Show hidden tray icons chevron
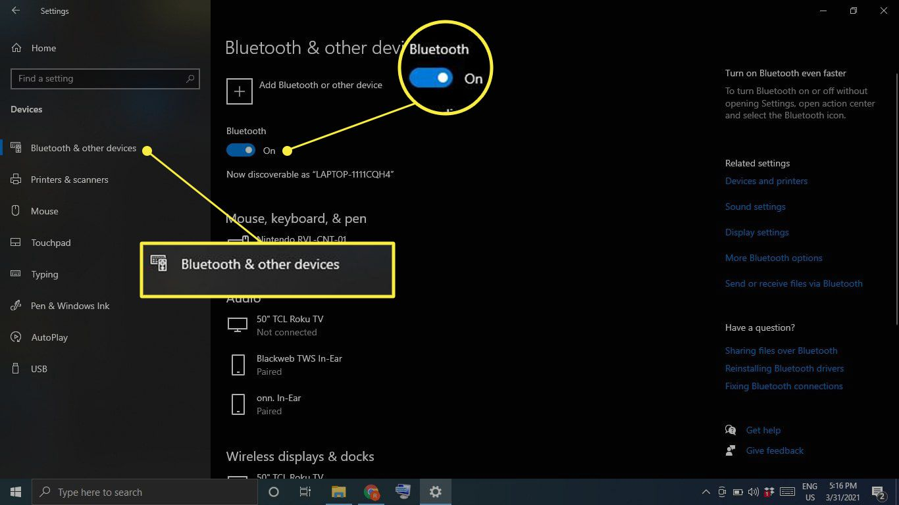 click(706, 492)
